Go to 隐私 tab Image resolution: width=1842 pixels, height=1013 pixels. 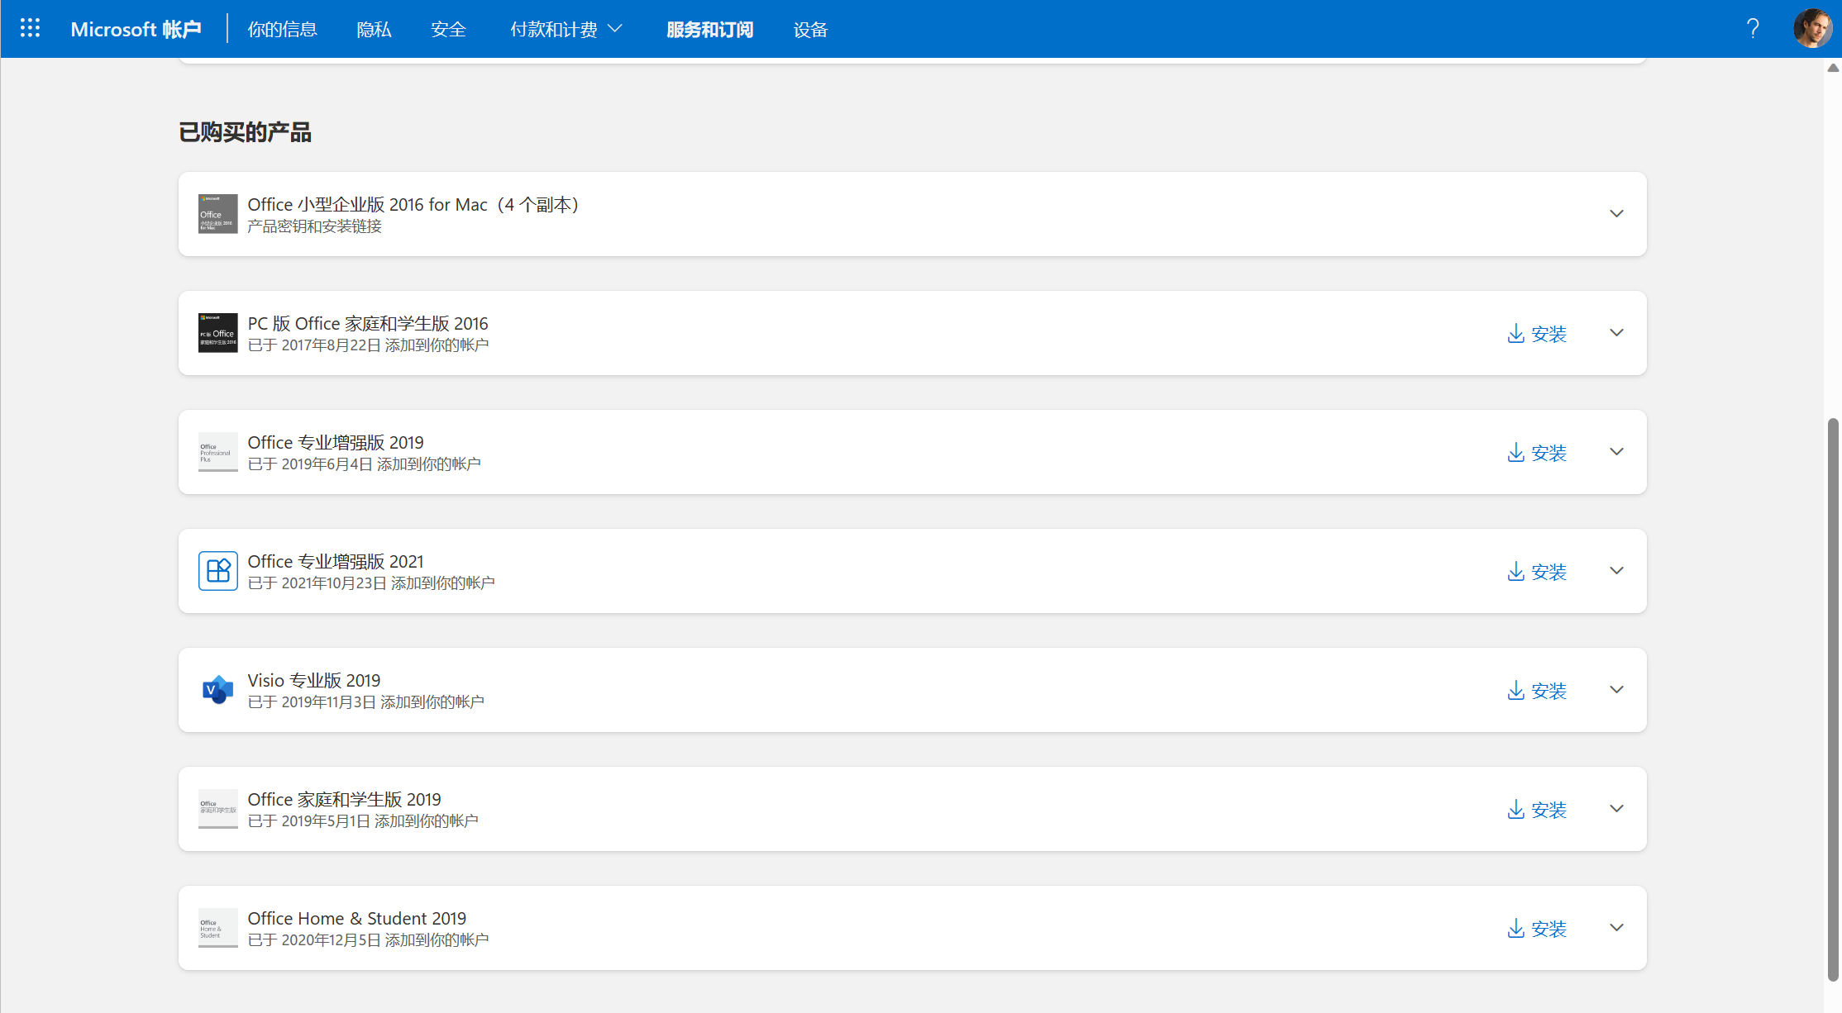374,30
